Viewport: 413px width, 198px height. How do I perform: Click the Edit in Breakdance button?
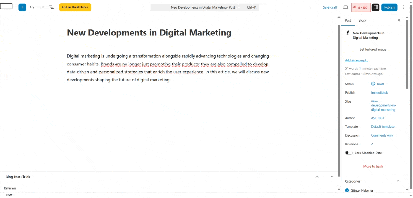point(75,7)
